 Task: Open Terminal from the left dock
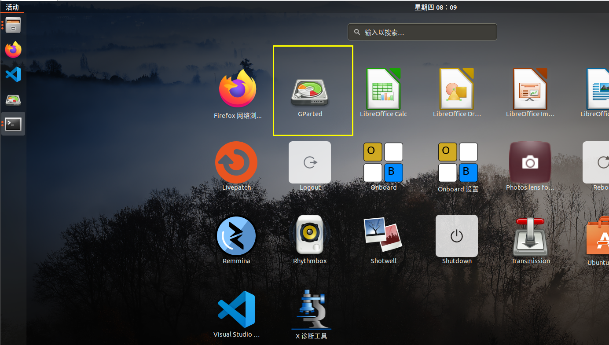13,124
